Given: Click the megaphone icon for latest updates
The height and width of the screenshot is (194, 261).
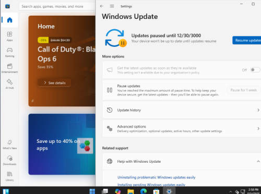Looking at the screenshot, I should [x=110, y=70].
